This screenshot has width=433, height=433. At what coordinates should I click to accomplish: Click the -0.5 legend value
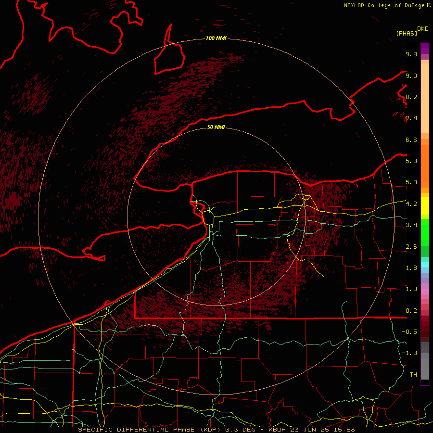pyautogui.click(x=409, y=331)
